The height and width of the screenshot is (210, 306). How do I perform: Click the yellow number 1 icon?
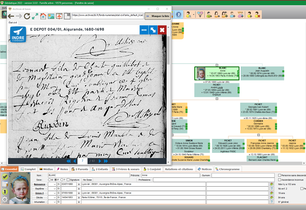(x=5, y=192)
